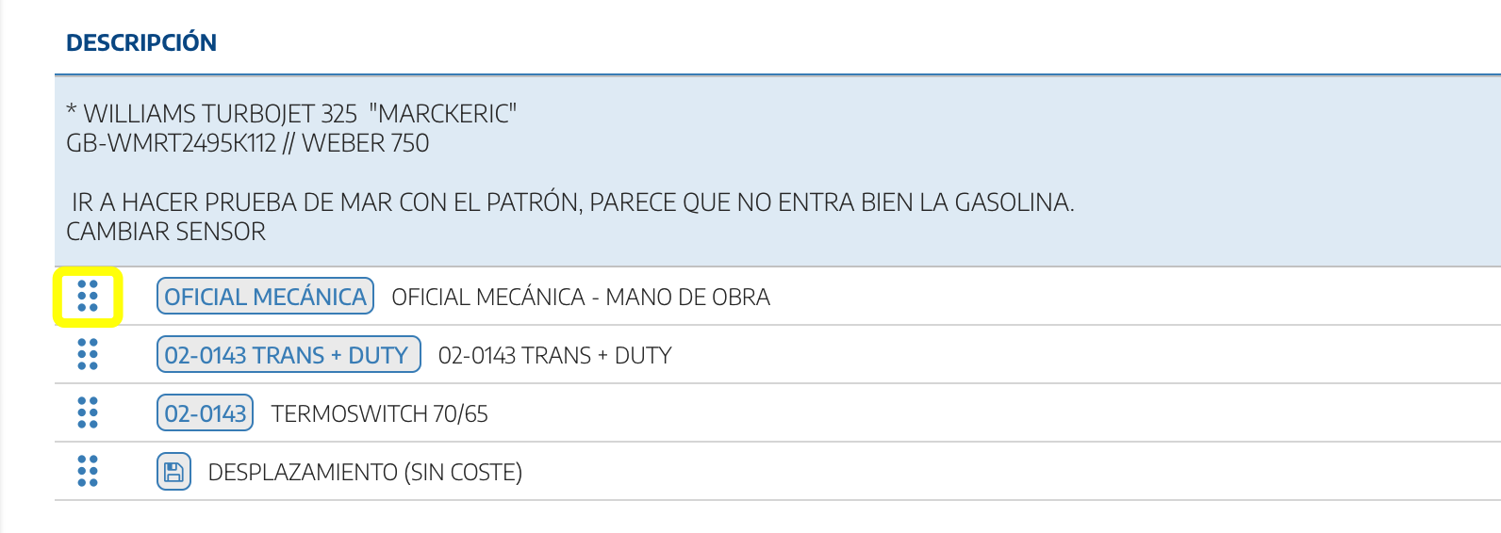Click the DESCRIPCIÓN section header
The height and width of the screenshot is (533, 1501).
point(141,42)
